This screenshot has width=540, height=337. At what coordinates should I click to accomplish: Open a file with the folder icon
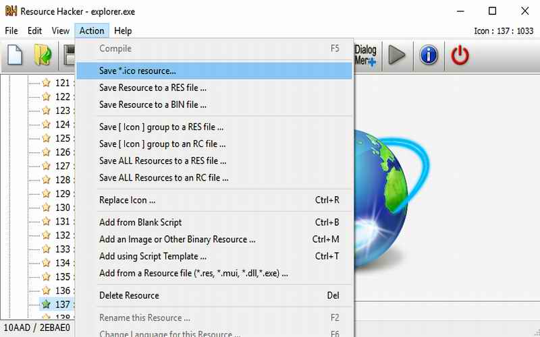click(43, 55)
